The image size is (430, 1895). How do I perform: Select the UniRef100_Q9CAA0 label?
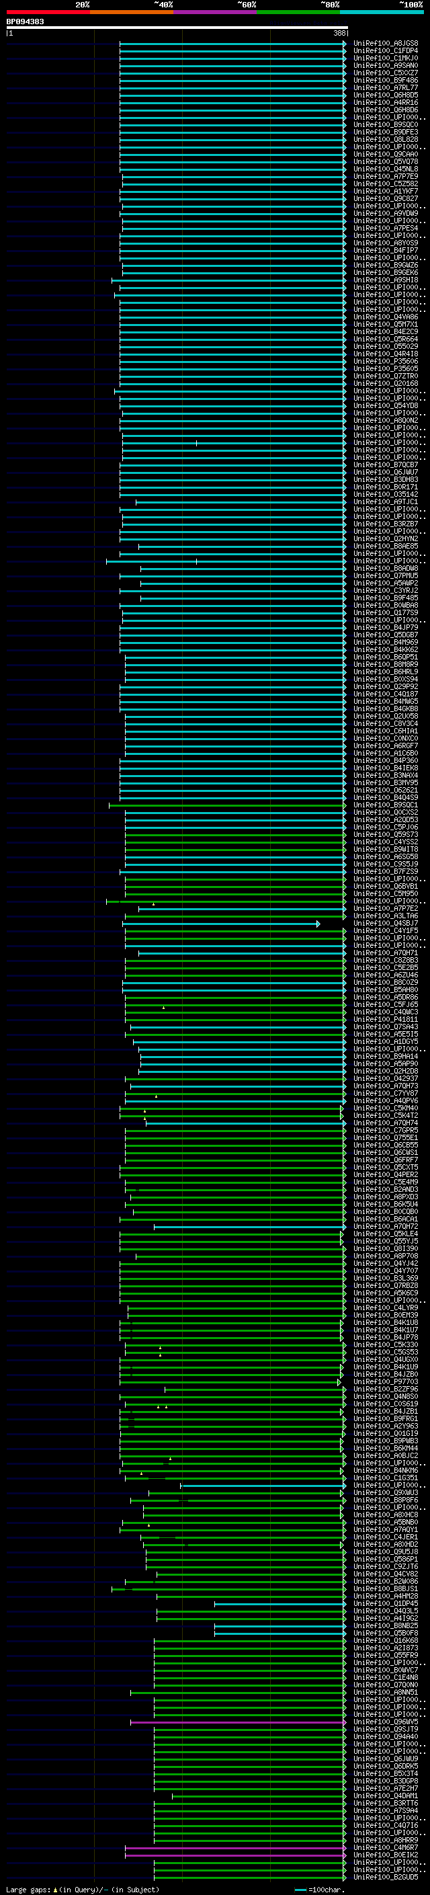coord(386,155)
